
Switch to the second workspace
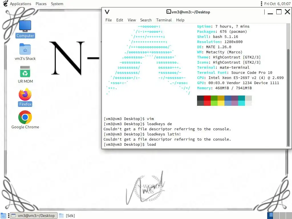[276, 216]
